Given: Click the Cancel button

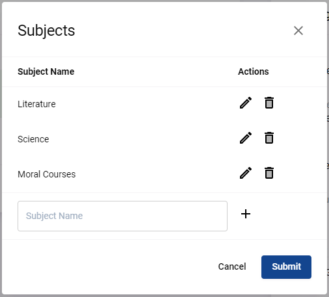Looking at the screenshot, I should 232,266.
